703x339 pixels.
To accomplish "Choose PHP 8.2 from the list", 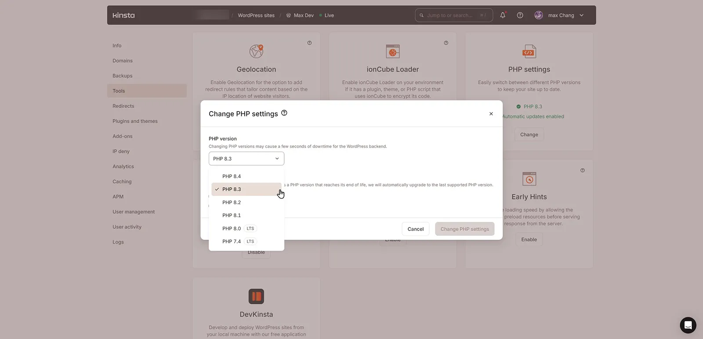I will point(246,202).
